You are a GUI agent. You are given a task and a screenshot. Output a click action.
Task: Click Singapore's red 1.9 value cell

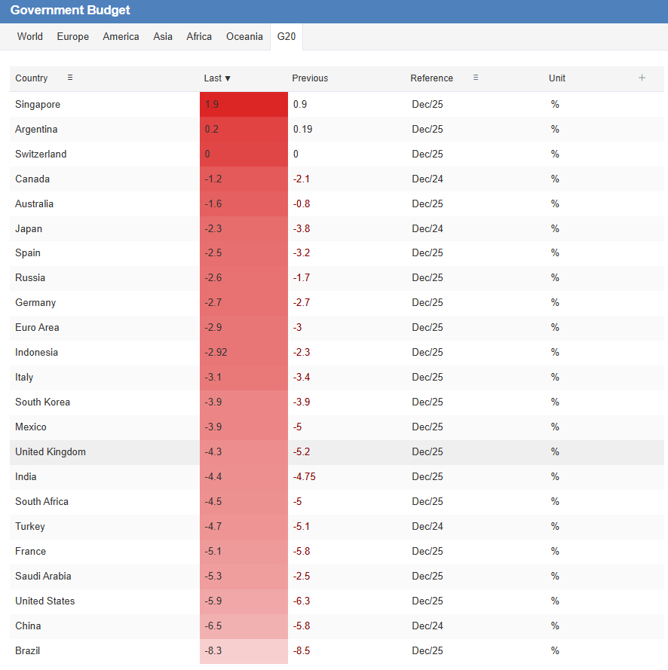[244, 104]
